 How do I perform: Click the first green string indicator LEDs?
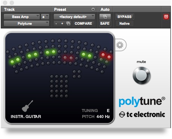coord(15,61)
